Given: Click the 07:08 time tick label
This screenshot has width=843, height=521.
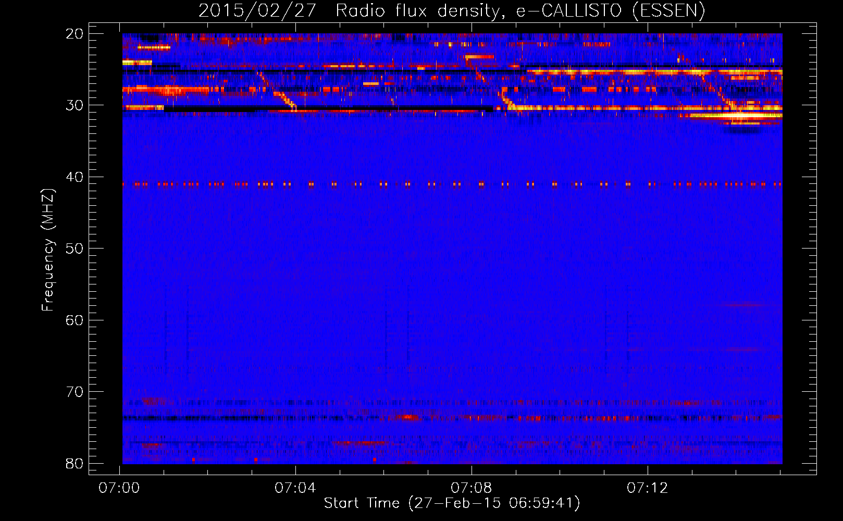Looking at the screenshot, I should (471, 488).
